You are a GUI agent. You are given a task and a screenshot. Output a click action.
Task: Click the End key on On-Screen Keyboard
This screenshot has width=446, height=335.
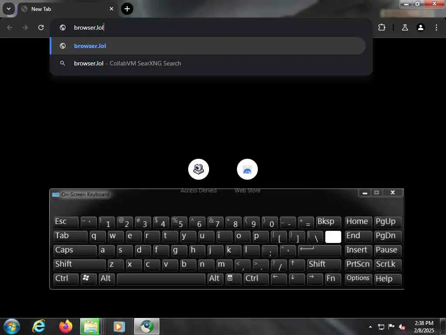358,236
